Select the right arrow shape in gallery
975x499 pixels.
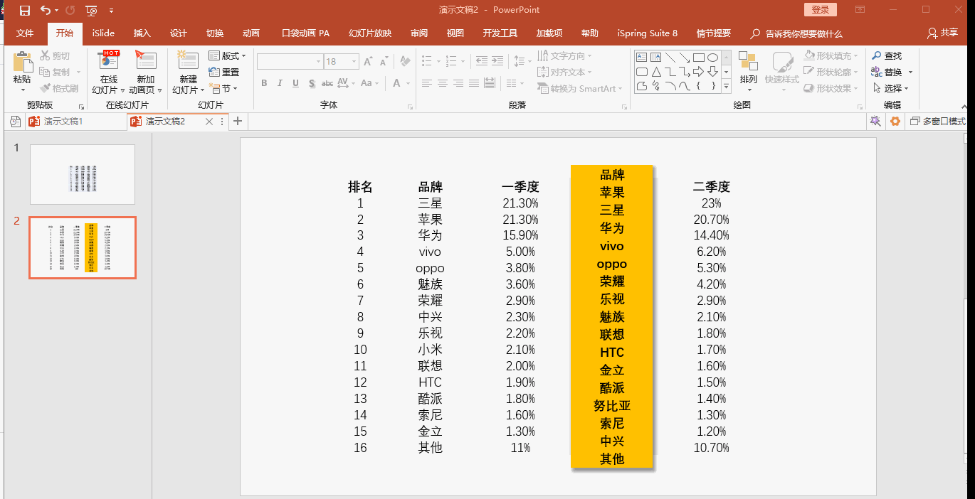click(x=698, y=72)
